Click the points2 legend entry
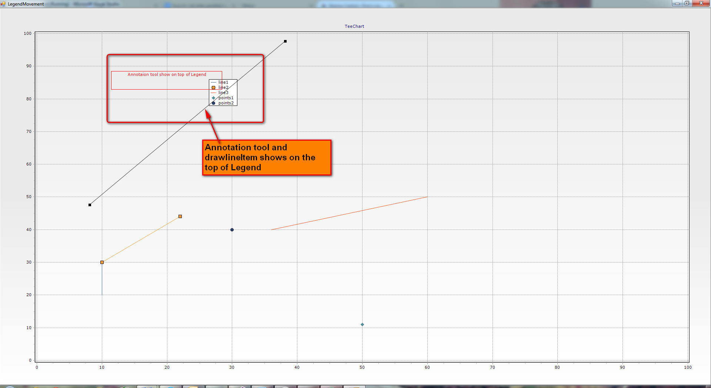The width and height of the screenshot is (711, 388). (x=223, y=103)
